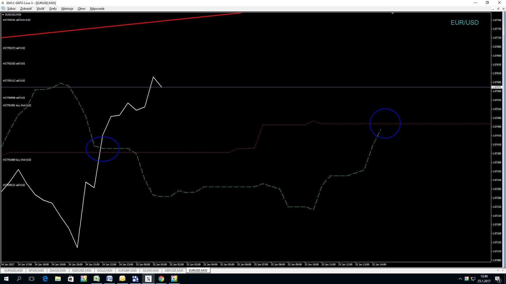Open the Vložiť menu
This screenshot has height=284, width=506.
tap(41, 9)
